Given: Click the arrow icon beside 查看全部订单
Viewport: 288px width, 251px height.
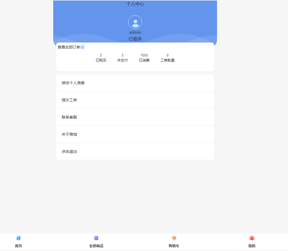Looking at the screenshot, I should click(x=83, y=47).
